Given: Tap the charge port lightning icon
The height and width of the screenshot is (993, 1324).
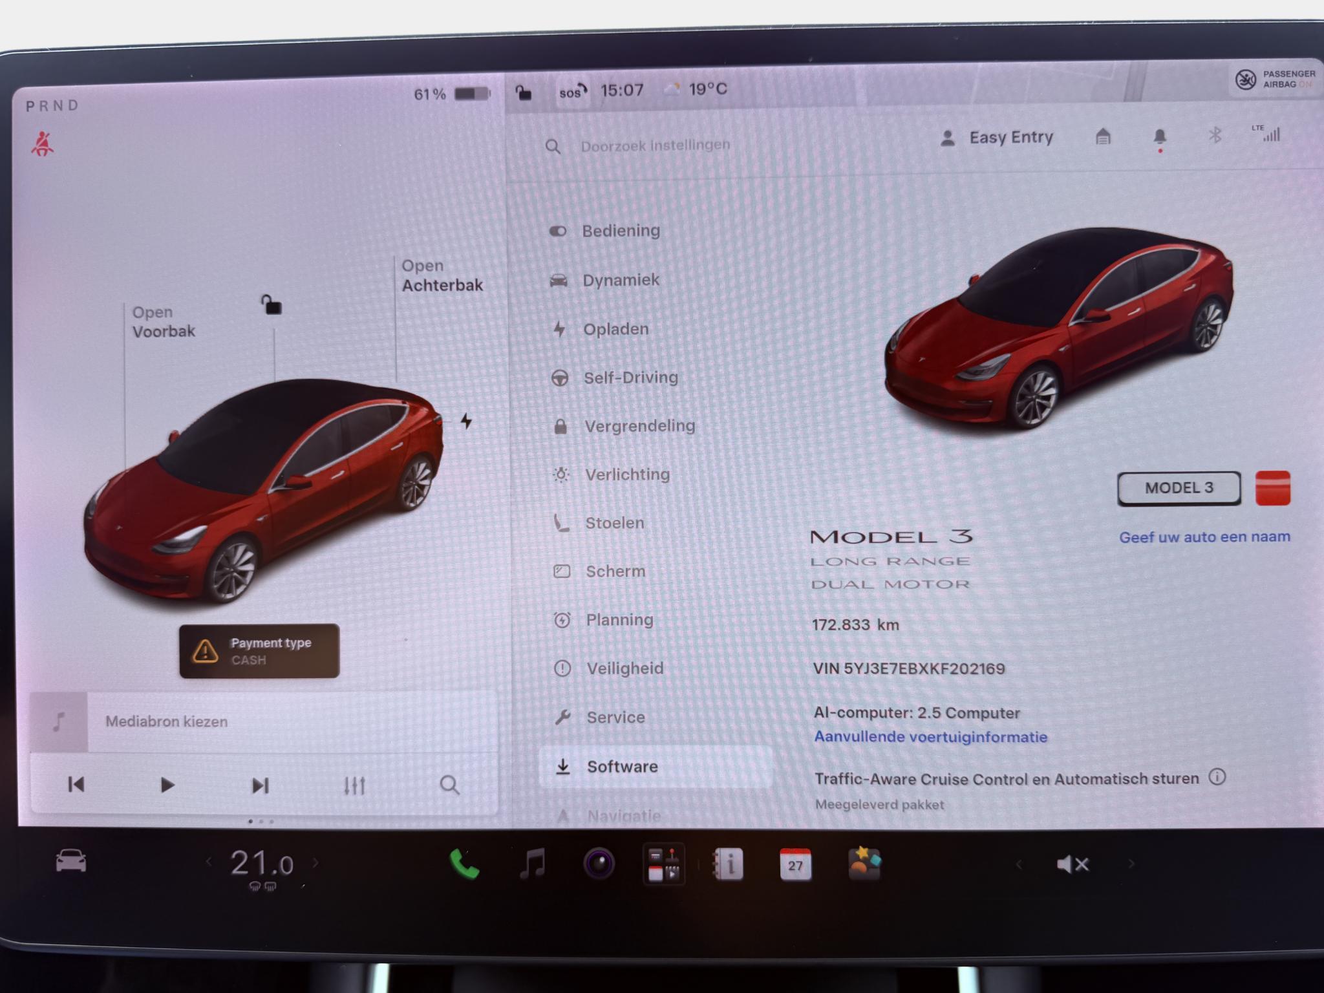Looking at the screenshot, I should tap(466, 422).
